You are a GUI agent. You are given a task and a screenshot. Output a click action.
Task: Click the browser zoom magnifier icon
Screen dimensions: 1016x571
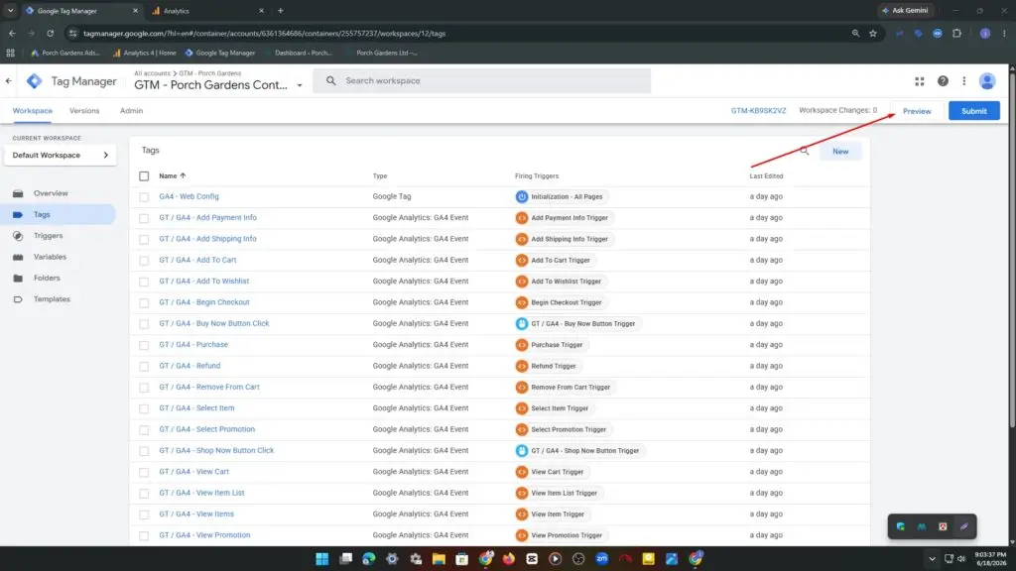855,33
